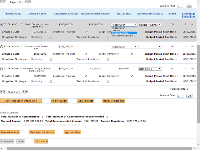Sort by Requested Amount column header
The image size is (200, 150).
click(x=65, y=14)
